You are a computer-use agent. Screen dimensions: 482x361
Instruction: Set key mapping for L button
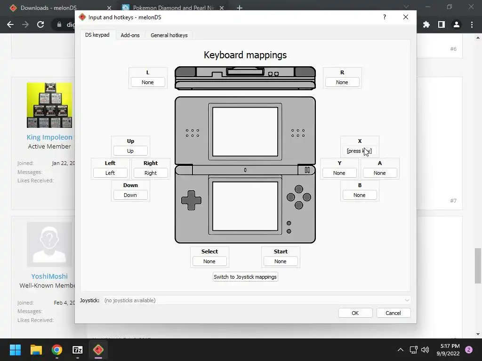point(148,82)
